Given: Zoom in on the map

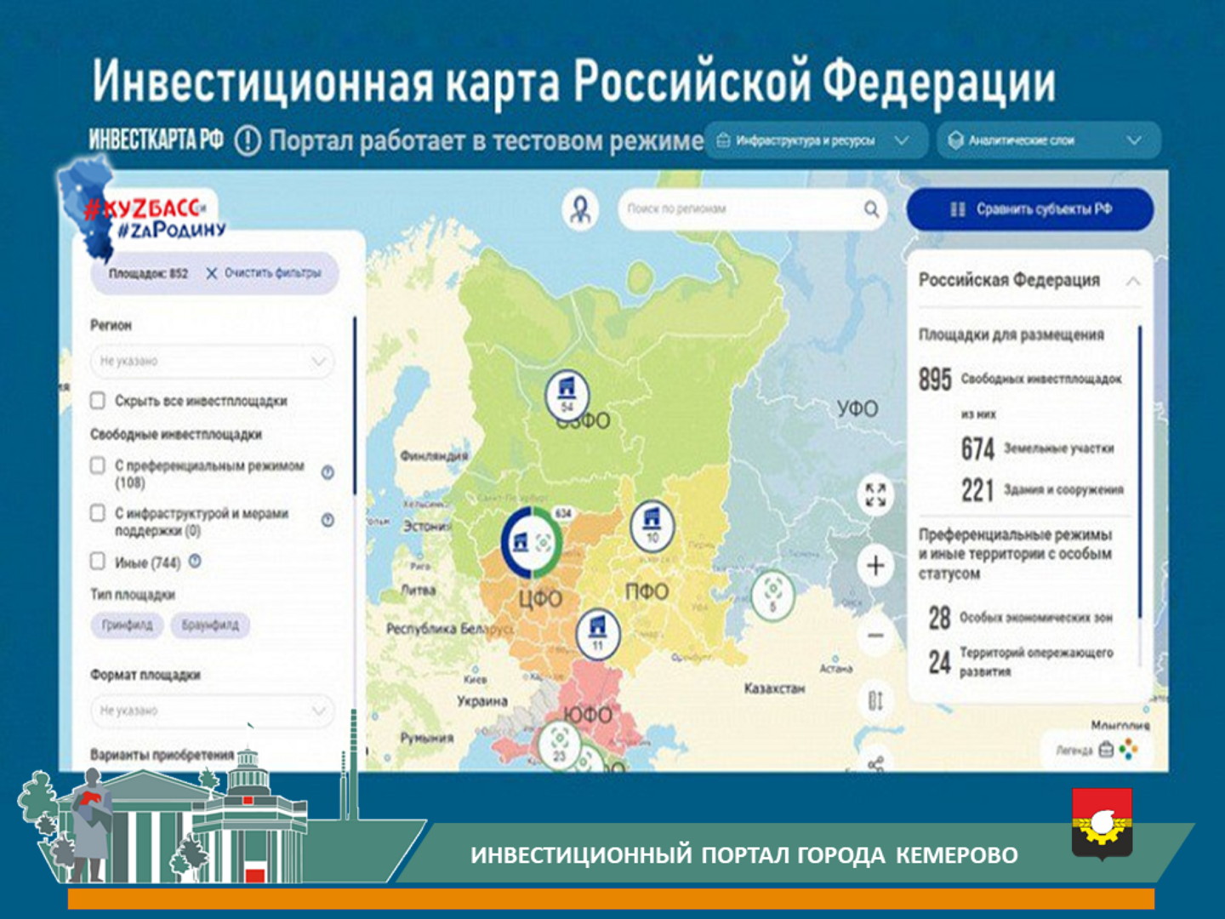Looking at the screenshot, I should point(875,566).
